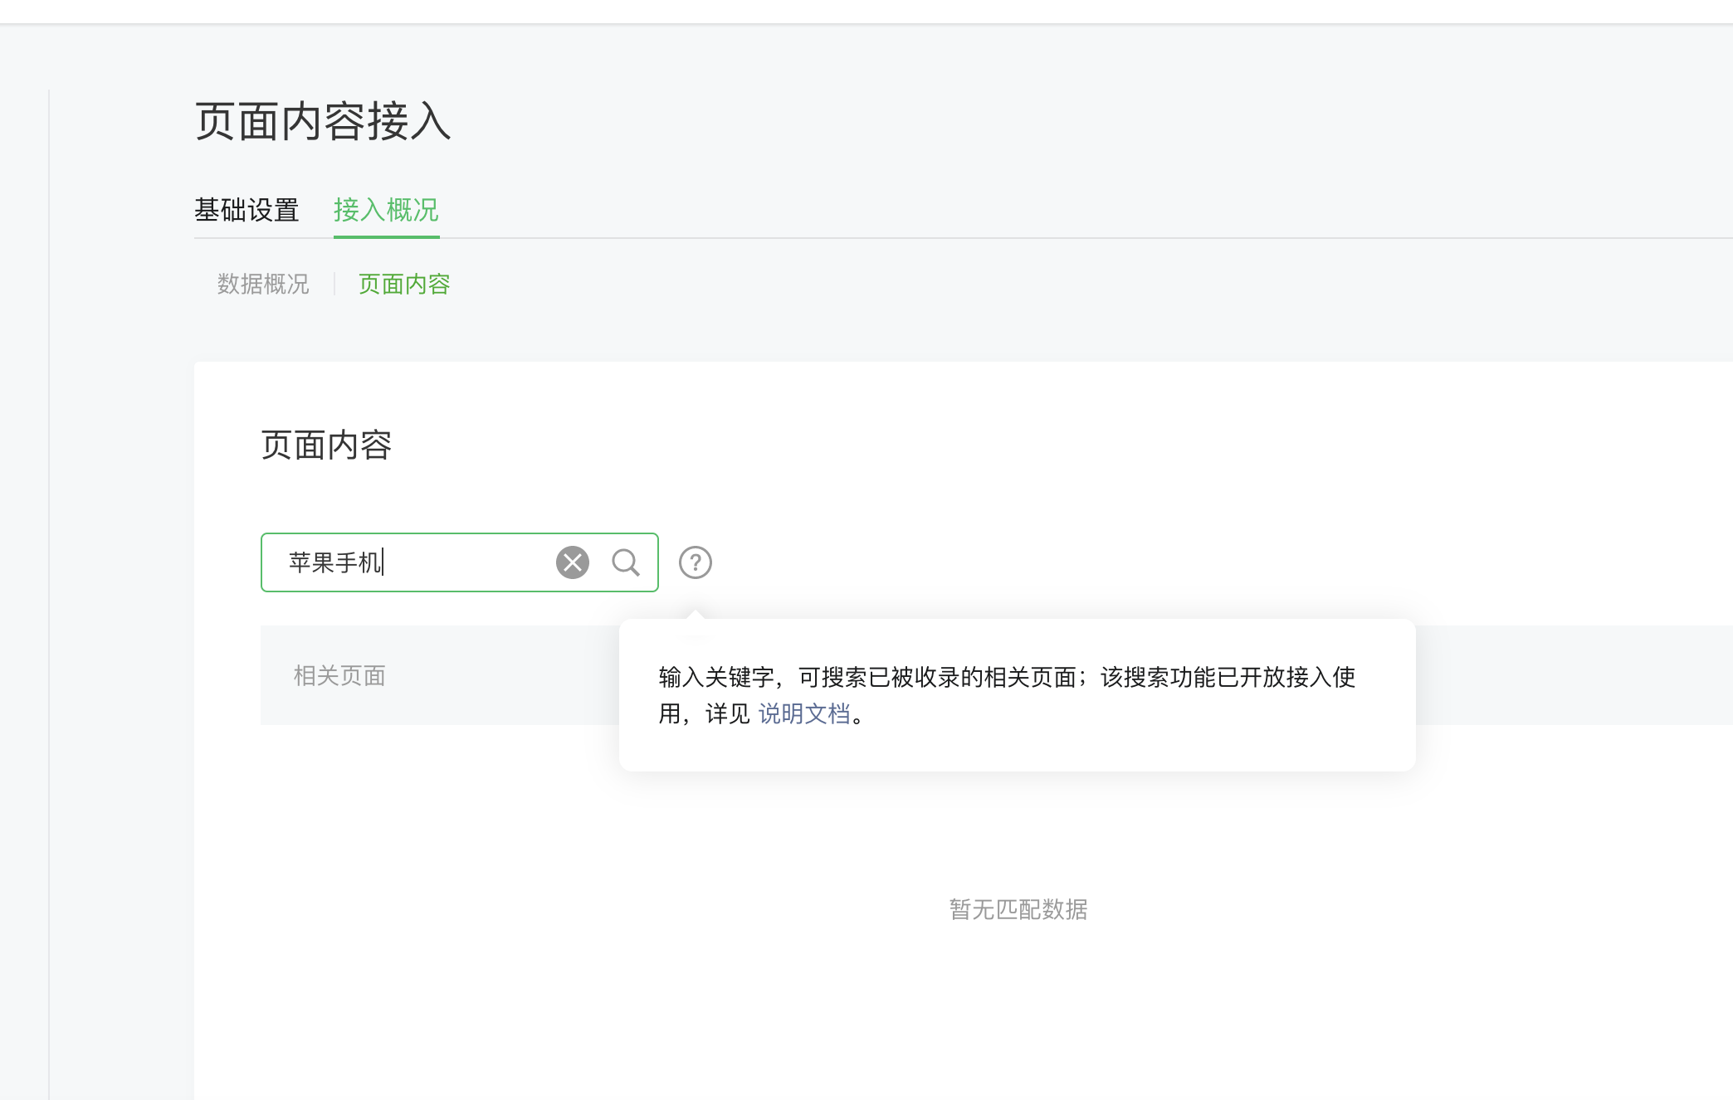Click the 页面内容 section heading in card
The image size is (1733, 1100).
pyautogui.click(x=326, y=445)
